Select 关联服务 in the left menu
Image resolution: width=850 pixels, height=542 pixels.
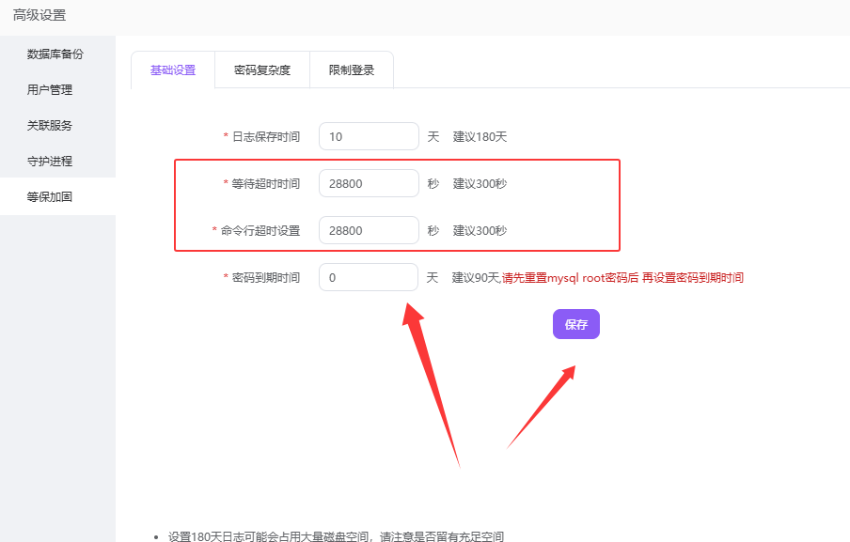click(50, 126)
